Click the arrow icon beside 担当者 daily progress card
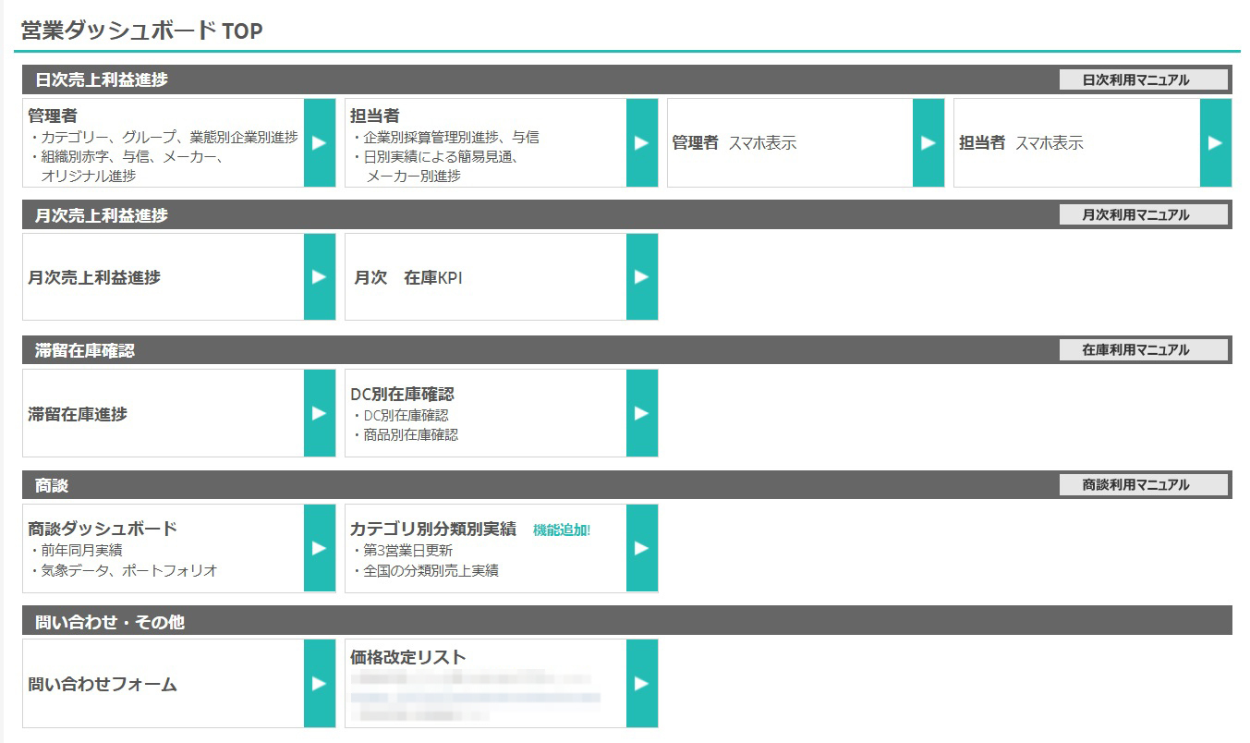The width and height of the screenshot is (1250, 743). pyautogui.click(x=641, y=143)
